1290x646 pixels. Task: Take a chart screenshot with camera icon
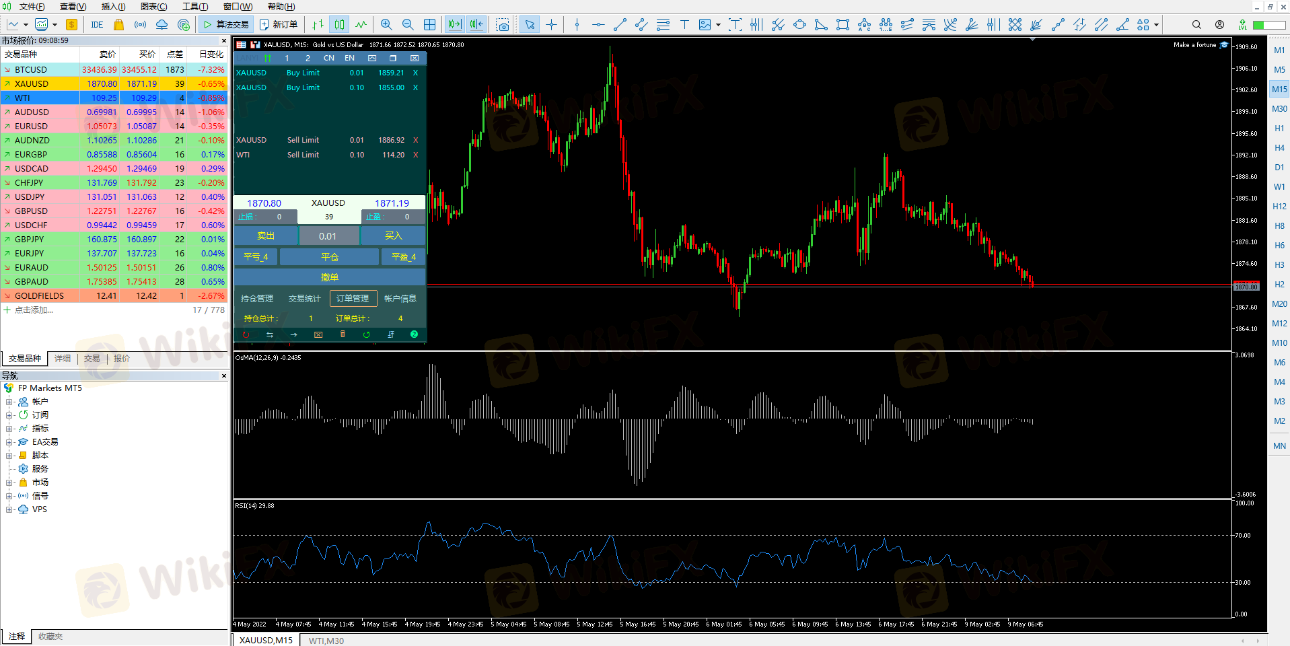pos(503,25)
